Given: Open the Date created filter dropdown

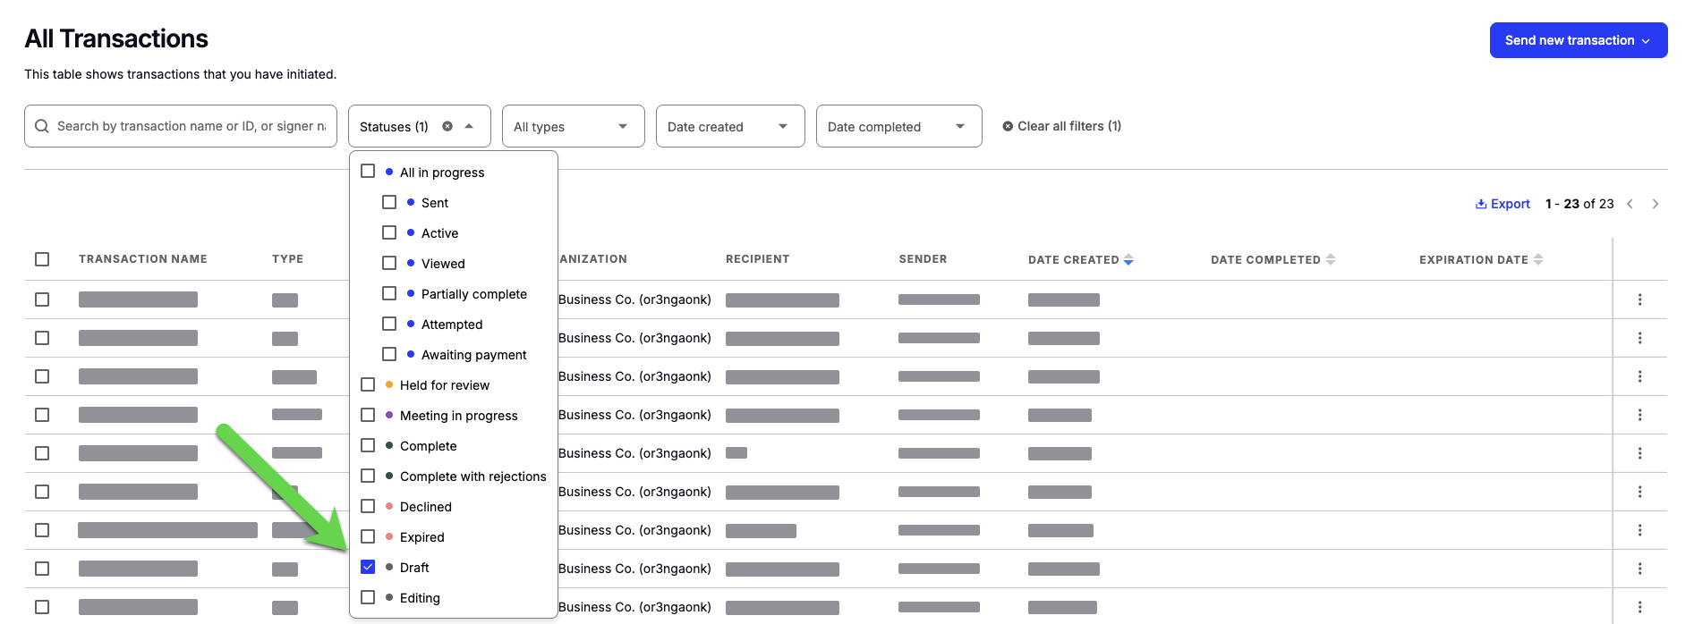Looking at the screenshot, I should coord(730,126).
